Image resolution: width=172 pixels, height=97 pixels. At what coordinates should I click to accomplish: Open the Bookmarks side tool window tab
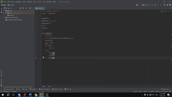pos(1,82)
